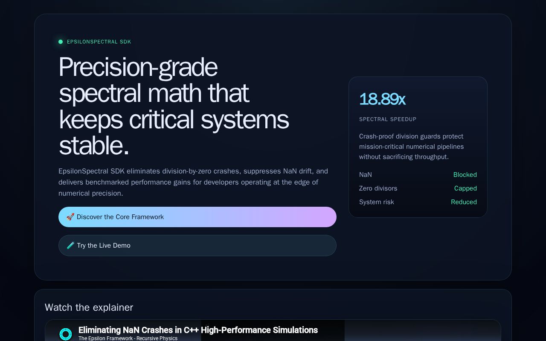
Task: Open the Eliminating NaN Crashes video title
Action: pos(198,330)
